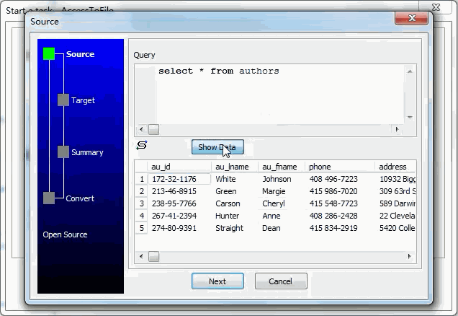Click the au_fname column header
The image size is (458, 316).
282,167
